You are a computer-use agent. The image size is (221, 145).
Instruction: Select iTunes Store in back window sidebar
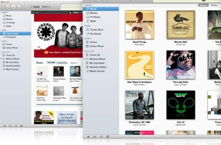click(x=16, y=33)
